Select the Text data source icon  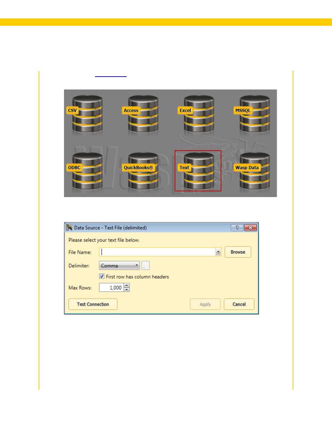196,171
